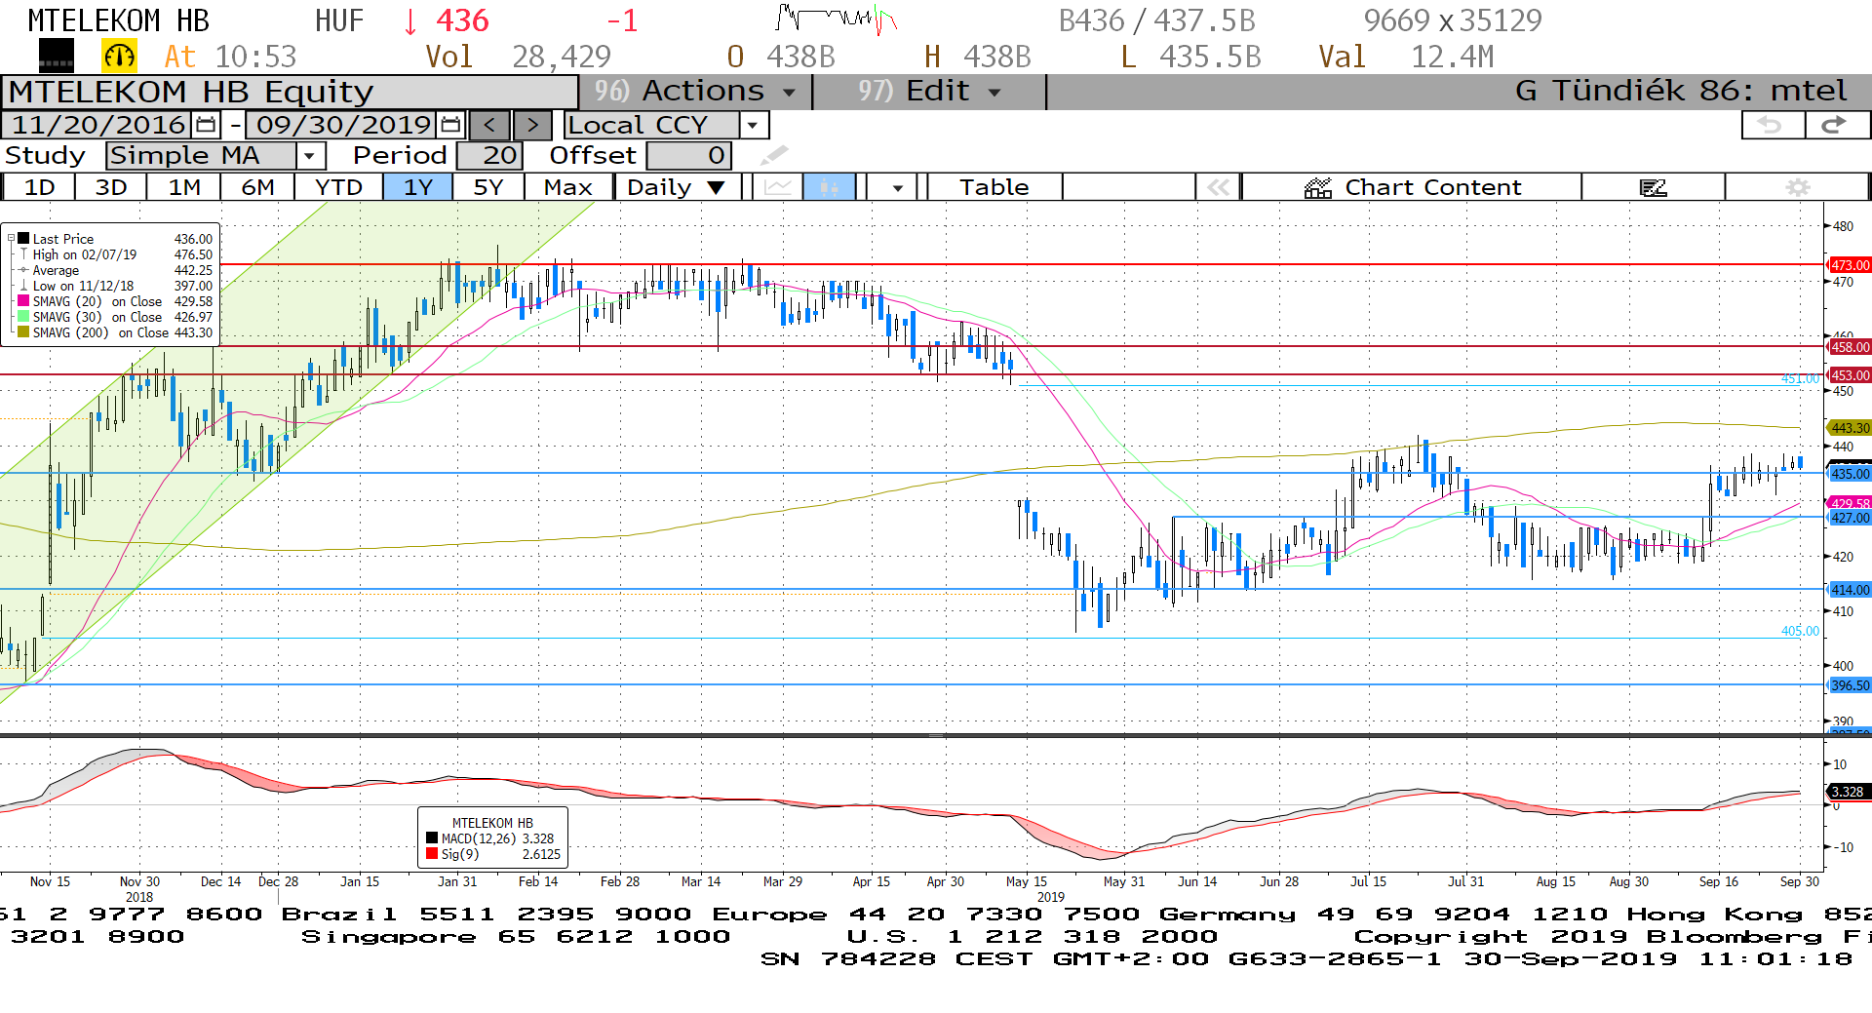Image resolution: width=1872 pixels, height=1013 pixels.
Task: Click the SMAVG (20) magenta legend swatch
Action: [x=23, y=300]
